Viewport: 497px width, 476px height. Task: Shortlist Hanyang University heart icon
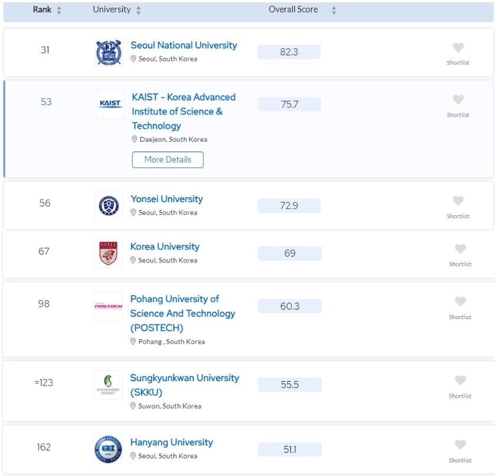coord(460,445)
